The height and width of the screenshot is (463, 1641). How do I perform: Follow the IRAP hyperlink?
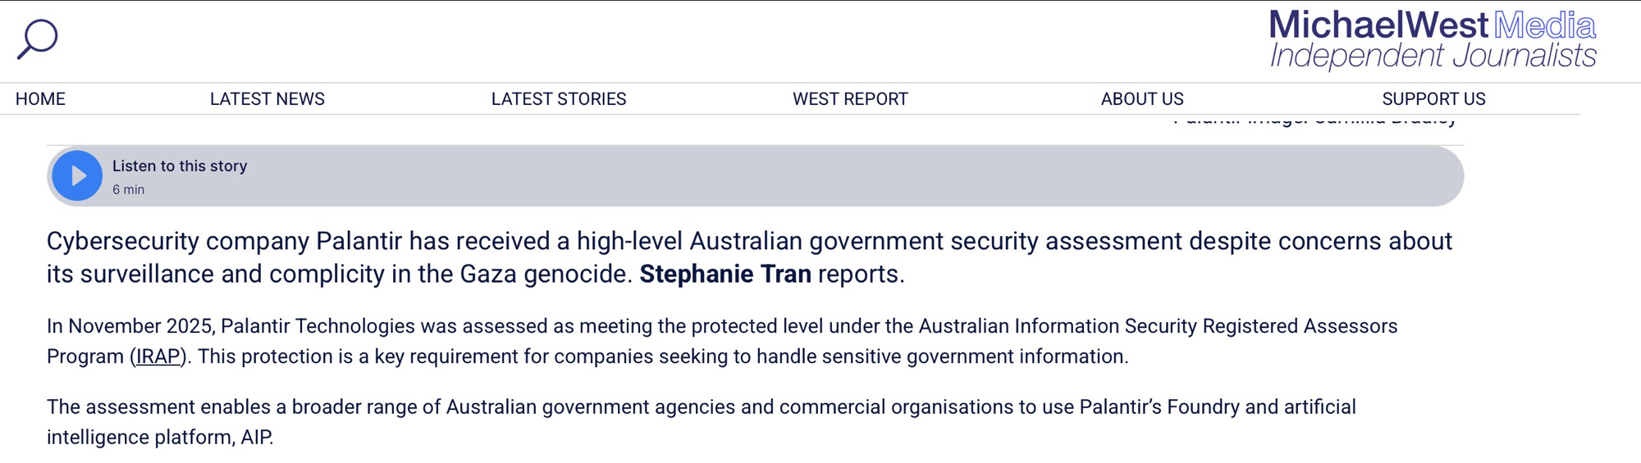pos(158,356)
